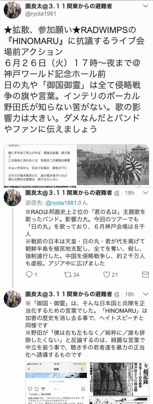Like the tweet showing 21 likes

[x=106, y=274]
